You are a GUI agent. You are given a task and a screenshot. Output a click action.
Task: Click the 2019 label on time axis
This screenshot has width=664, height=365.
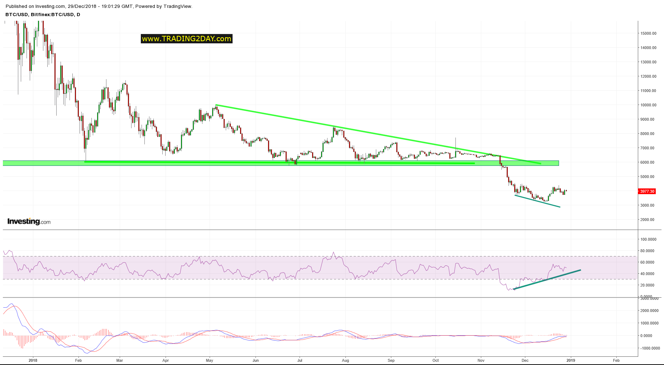coord(571,360)
